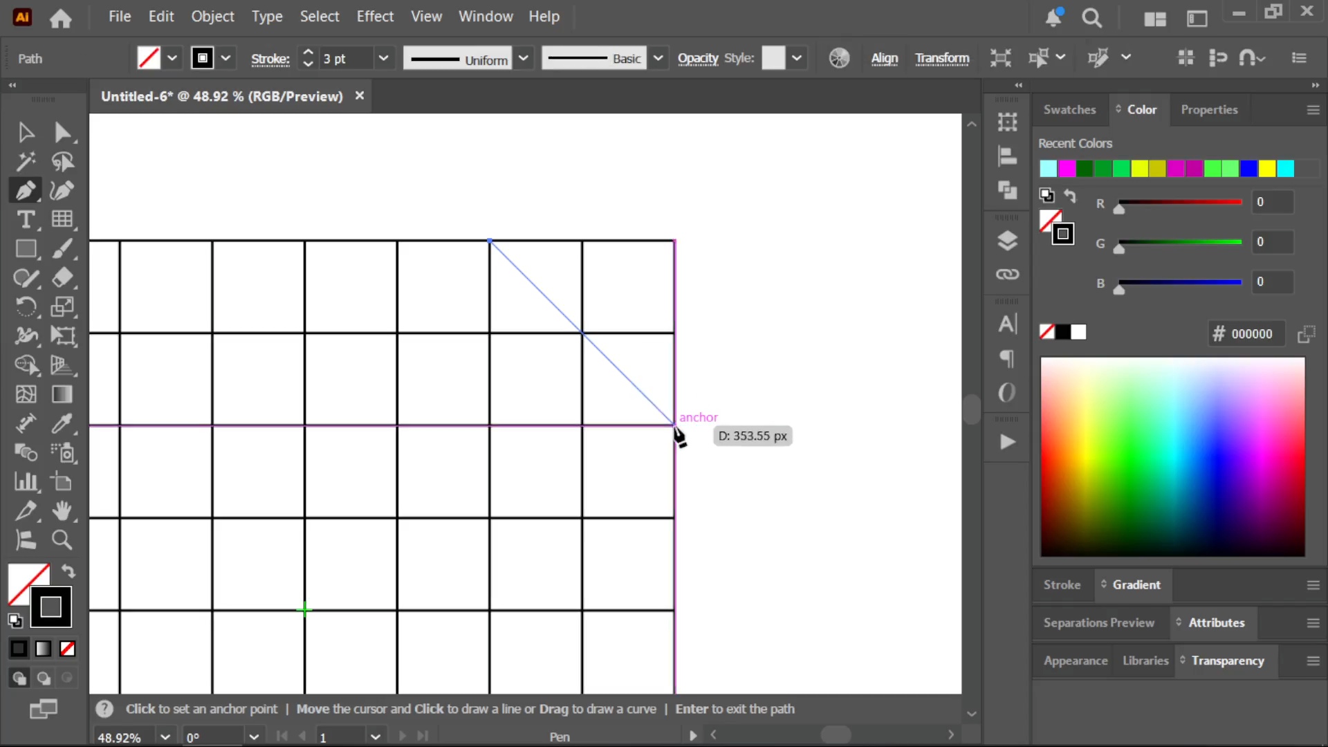
Task: Click the color spectrum picker
Action: (1172, 456)
